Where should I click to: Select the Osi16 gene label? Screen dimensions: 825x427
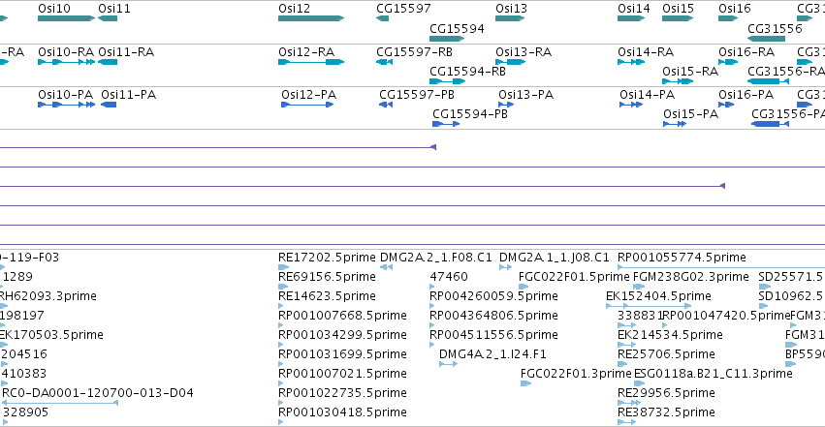pos(735,9)
